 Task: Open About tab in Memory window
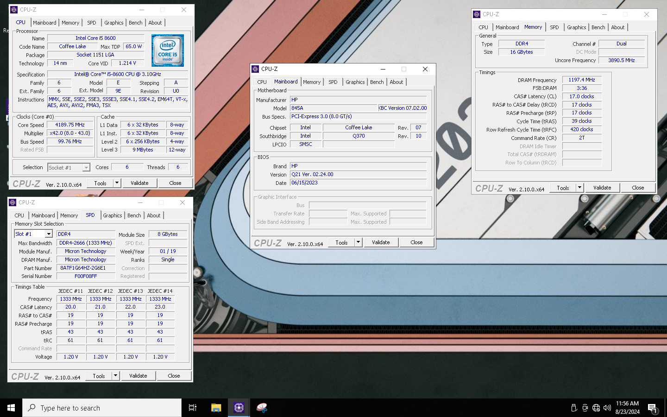[618, 27]
